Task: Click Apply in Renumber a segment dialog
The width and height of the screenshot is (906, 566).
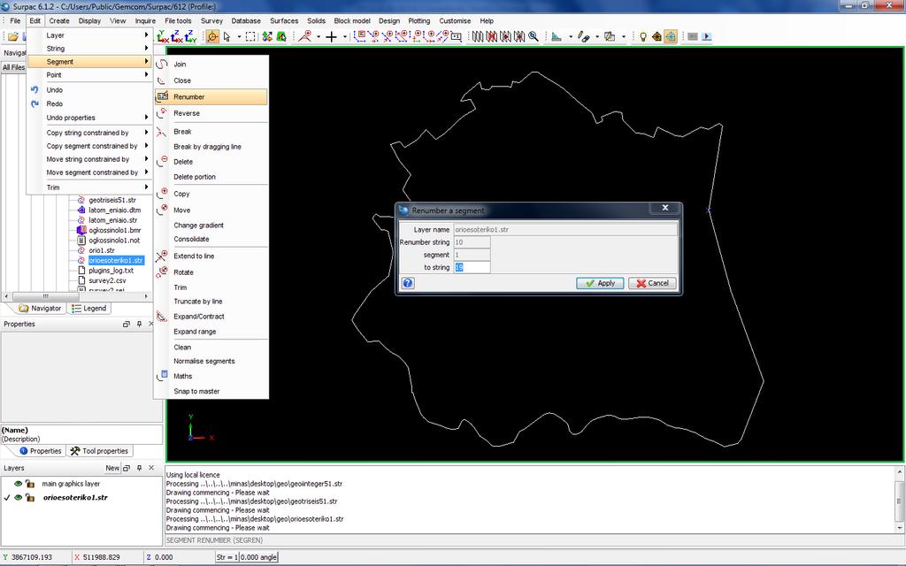Action: (600, 283)
